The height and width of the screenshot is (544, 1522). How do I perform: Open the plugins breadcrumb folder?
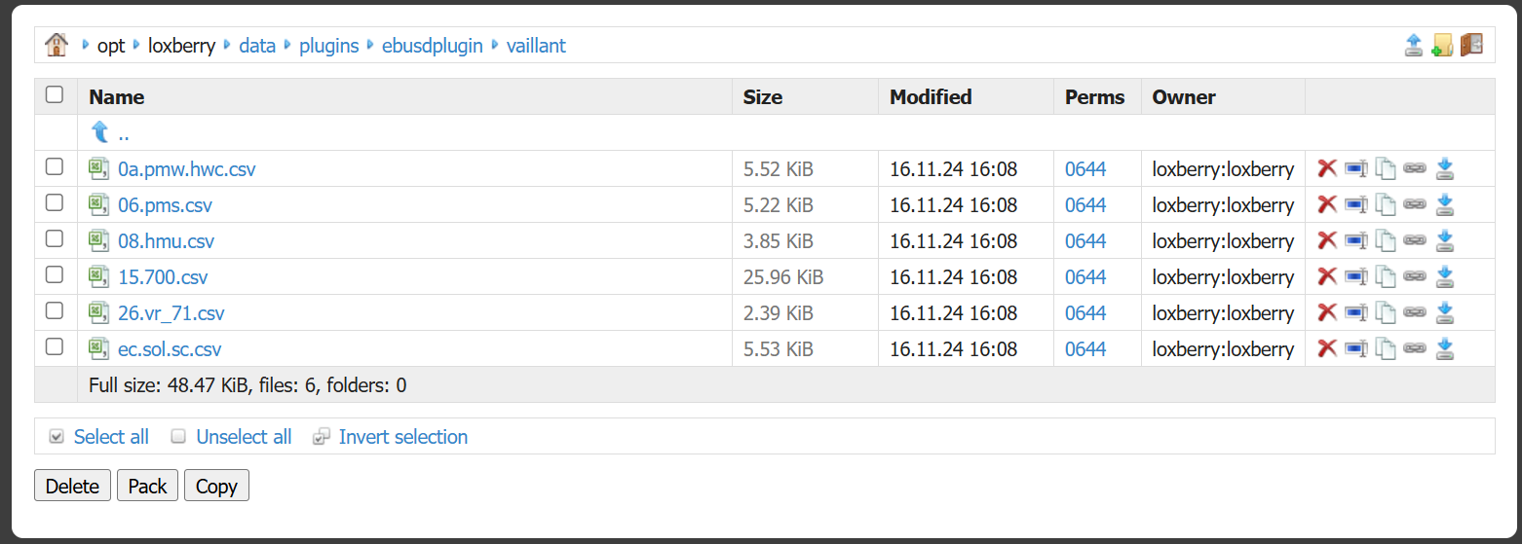click(x=328, y=46)
